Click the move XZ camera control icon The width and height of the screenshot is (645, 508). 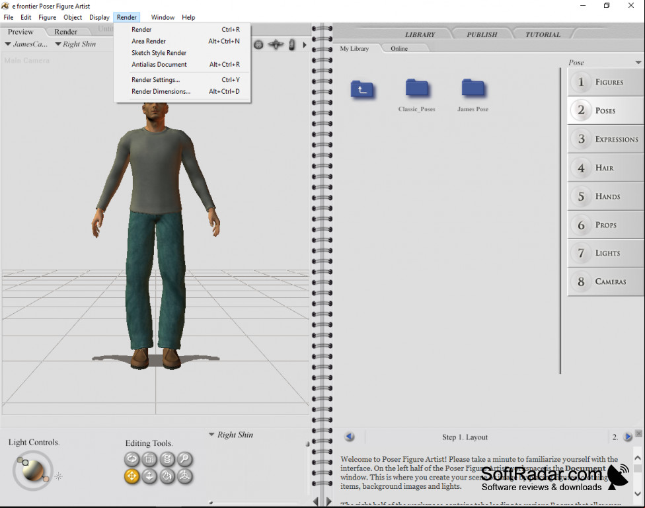pos(276,44)
